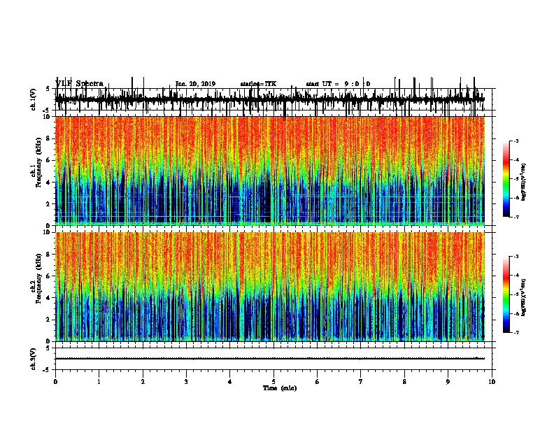Click the ch.1(V) axis label
The height and width of the screenshot is (428, 554).
(34, 99)
